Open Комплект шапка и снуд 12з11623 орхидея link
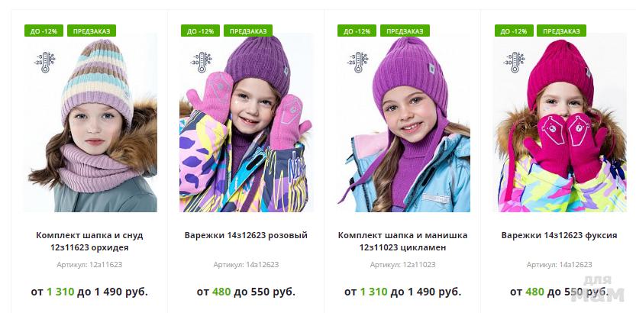The width and height of the screenshot is (636, 313). pos(89,241)
